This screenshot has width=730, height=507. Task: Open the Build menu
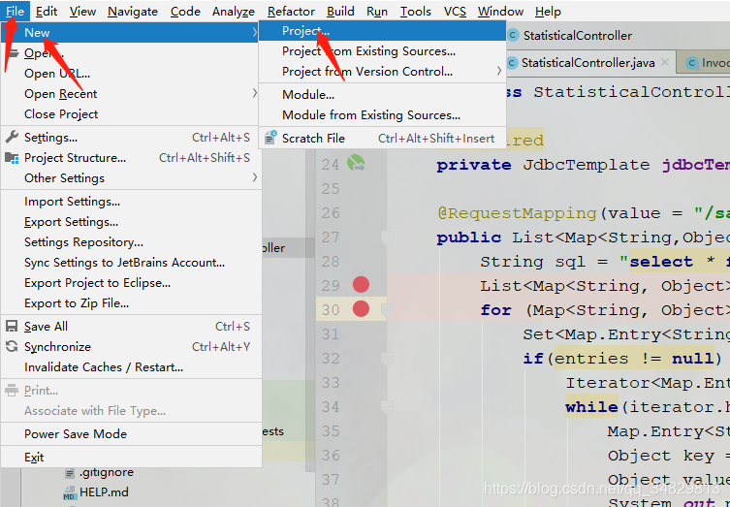pyautogui.click(x=340, y=12)
